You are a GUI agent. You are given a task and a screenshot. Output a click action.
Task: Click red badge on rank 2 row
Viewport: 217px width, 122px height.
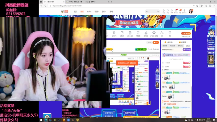click(x=187, y=66)
